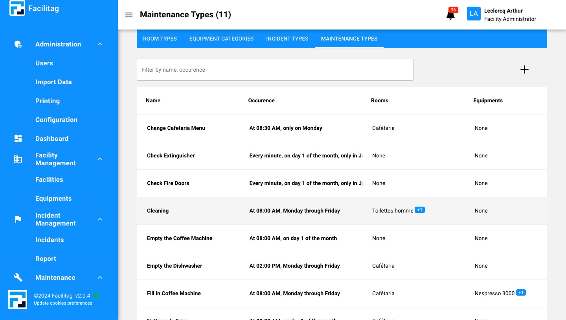Screen dimensions: 566x320
Task: Click the Maintenance wrench icon
Action: 18,277
